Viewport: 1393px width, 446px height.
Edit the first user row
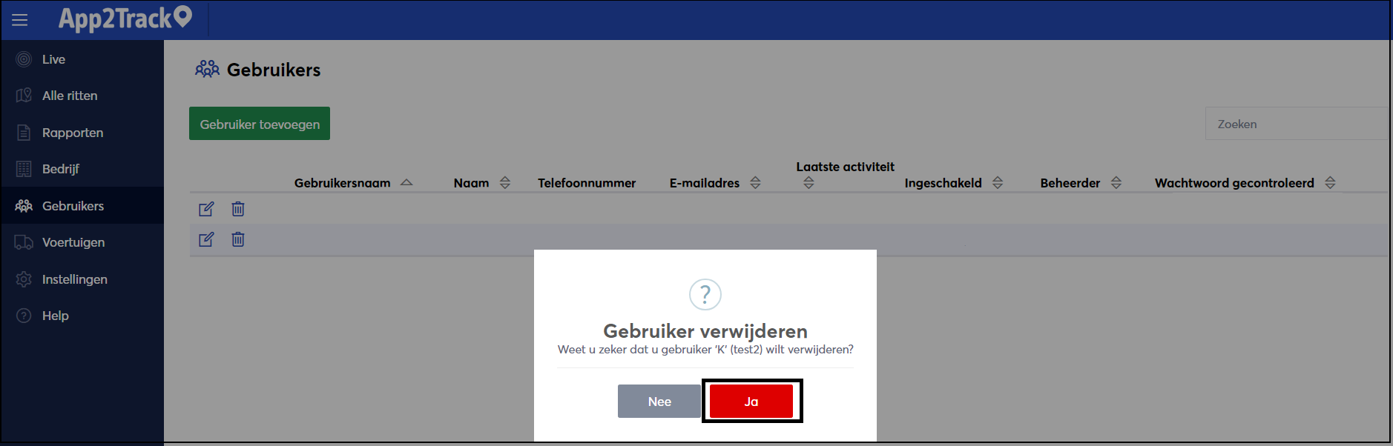tap(206, 209)
